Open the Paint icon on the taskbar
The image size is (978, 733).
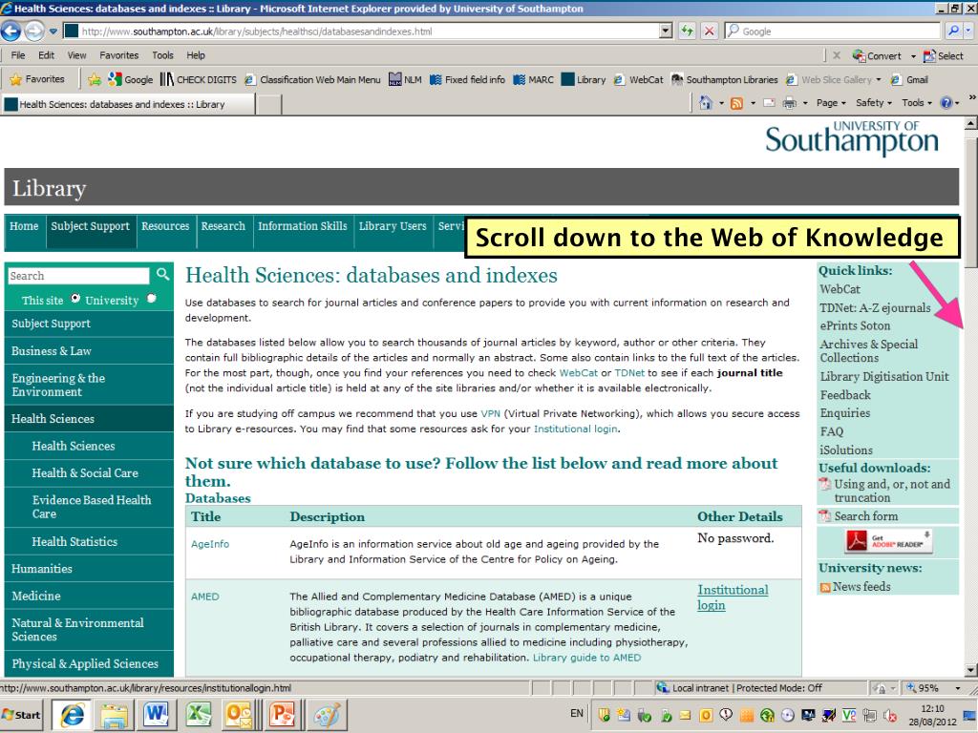tap(327, 714)
